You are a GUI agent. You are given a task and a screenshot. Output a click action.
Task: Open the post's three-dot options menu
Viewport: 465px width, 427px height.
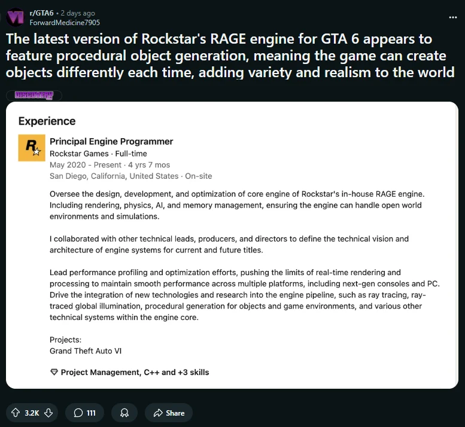coord(452,17)
